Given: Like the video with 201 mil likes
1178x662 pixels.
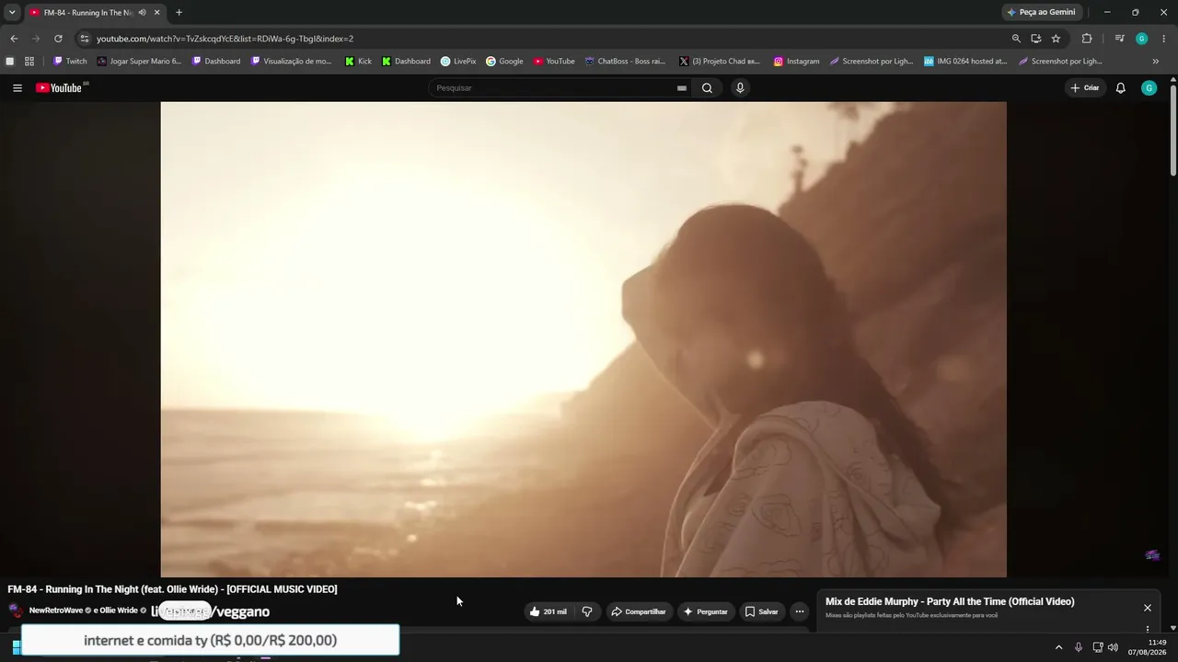Looking at the screenshot, I should click(549, 611).
